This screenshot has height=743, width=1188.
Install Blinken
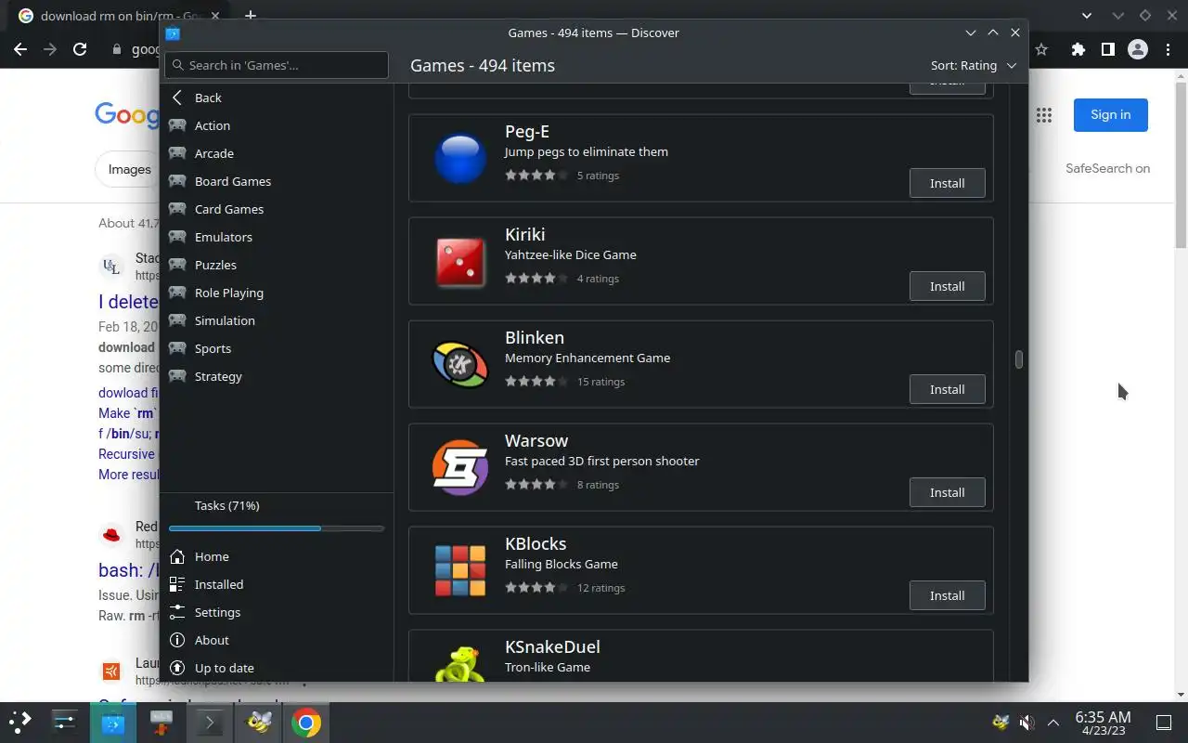coord(947,389)
